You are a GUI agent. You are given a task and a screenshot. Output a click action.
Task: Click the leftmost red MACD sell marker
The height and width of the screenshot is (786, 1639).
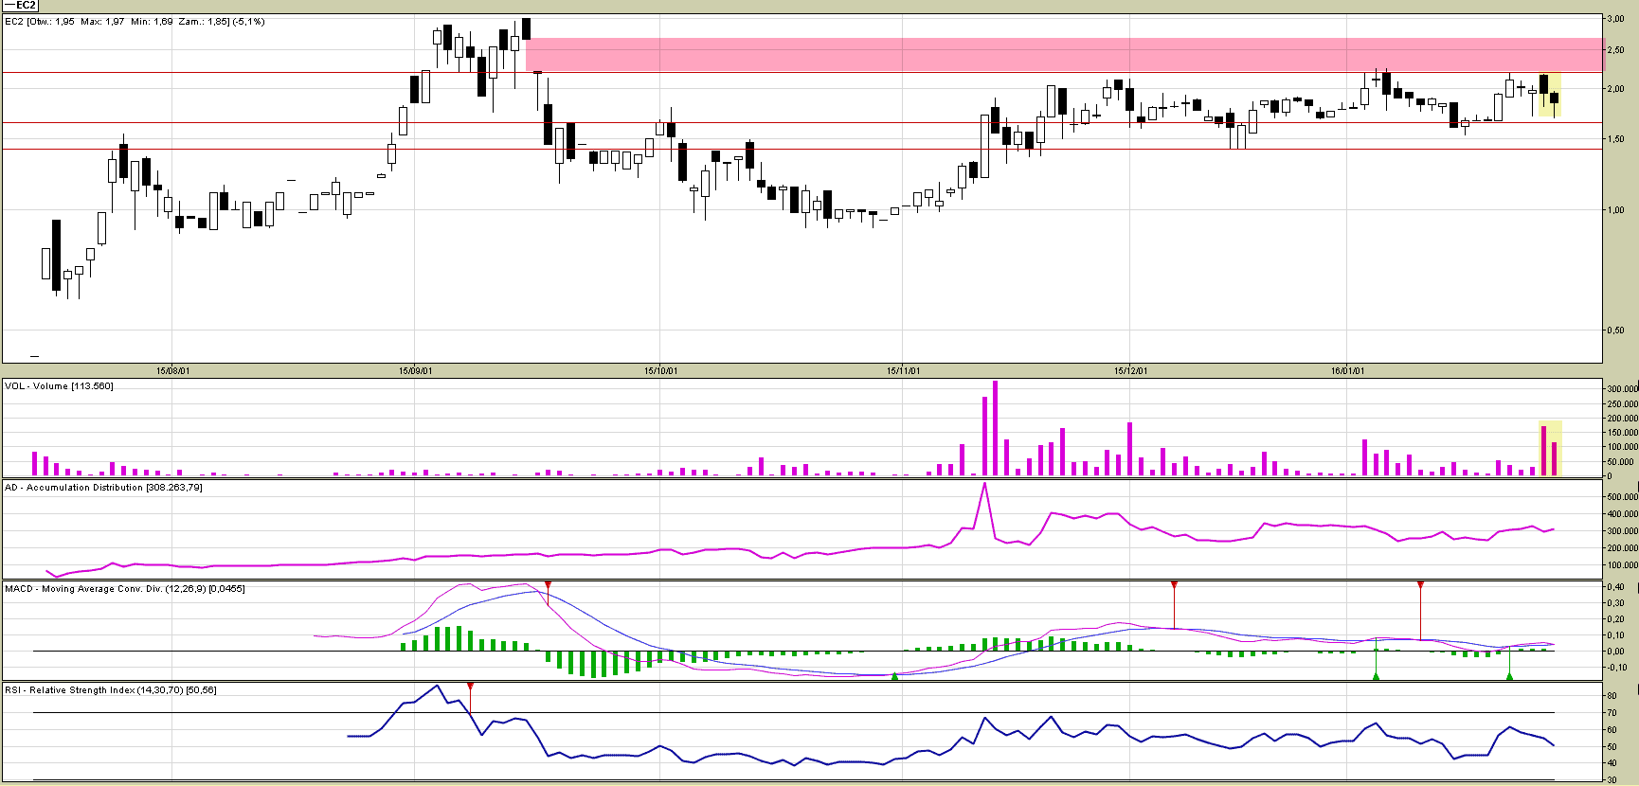(548, 586)
